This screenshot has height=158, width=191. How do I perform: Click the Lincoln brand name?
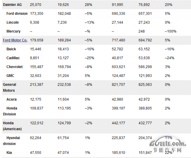pyautogui.click(x=13, y=23)
